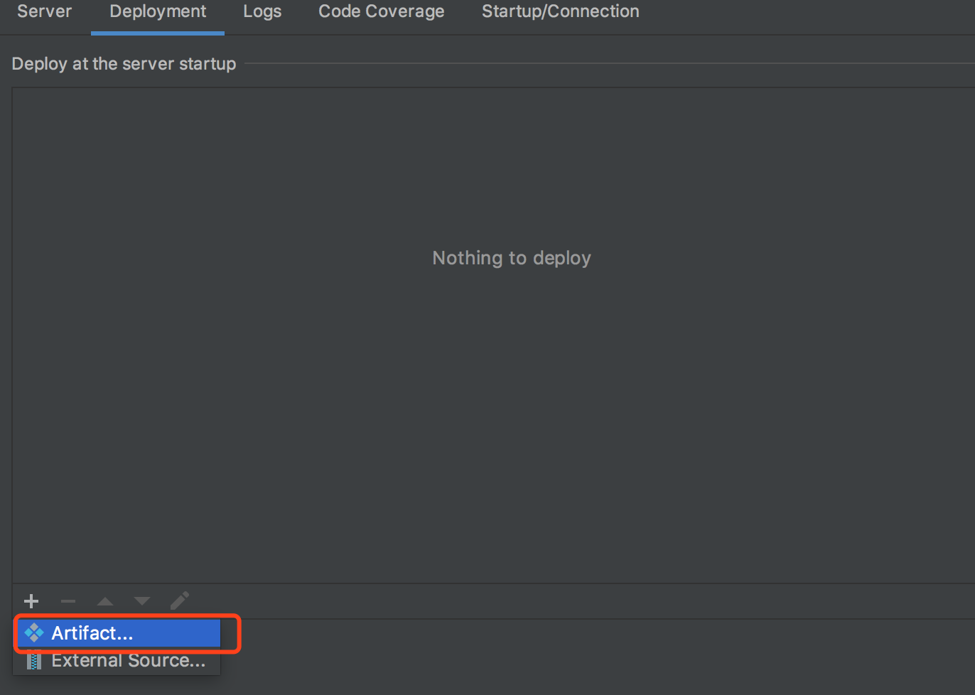Click the Deploy at the server startup label
The image size is (975, 695).
tap(124, 64)
